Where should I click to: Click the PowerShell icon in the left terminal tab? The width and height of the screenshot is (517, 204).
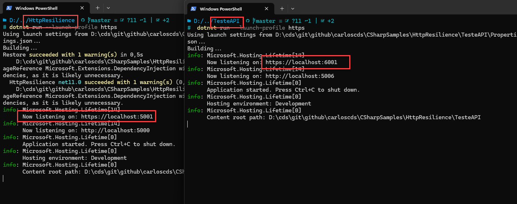pos(9,8)
